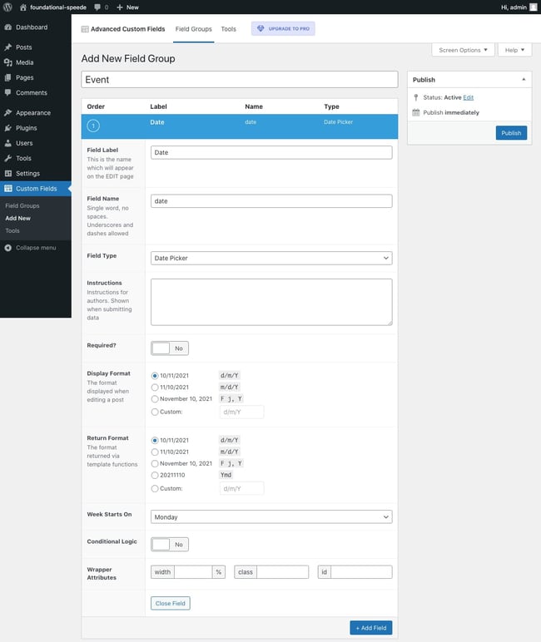Click the WordPress logo icon

coord(7,7)
